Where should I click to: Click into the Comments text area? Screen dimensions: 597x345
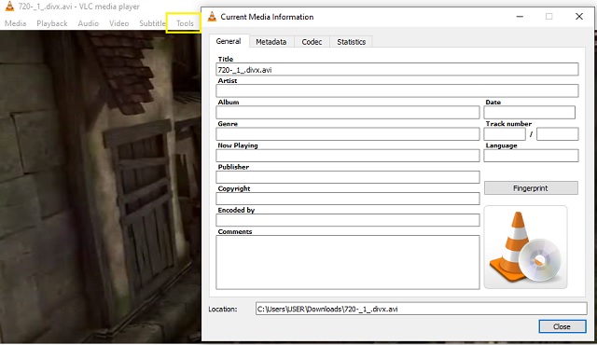348,262
